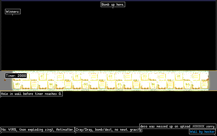Viewport: 217px width, 136px height.
Task: Click the "No: VIRS" rules sign
Action: pos(38,130)
